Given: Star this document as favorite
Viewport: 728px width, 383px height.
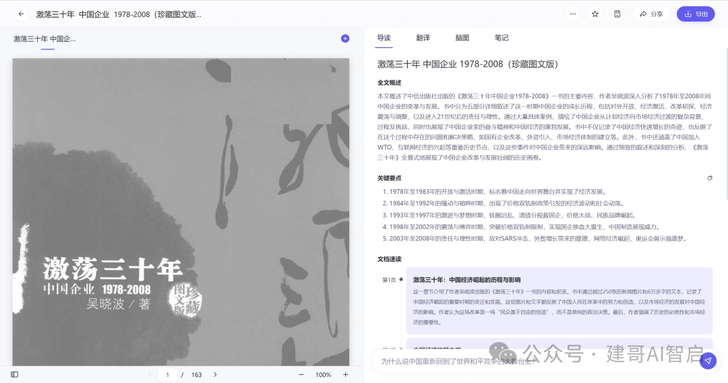Looking at the screenshot, I should coord(595,14).
